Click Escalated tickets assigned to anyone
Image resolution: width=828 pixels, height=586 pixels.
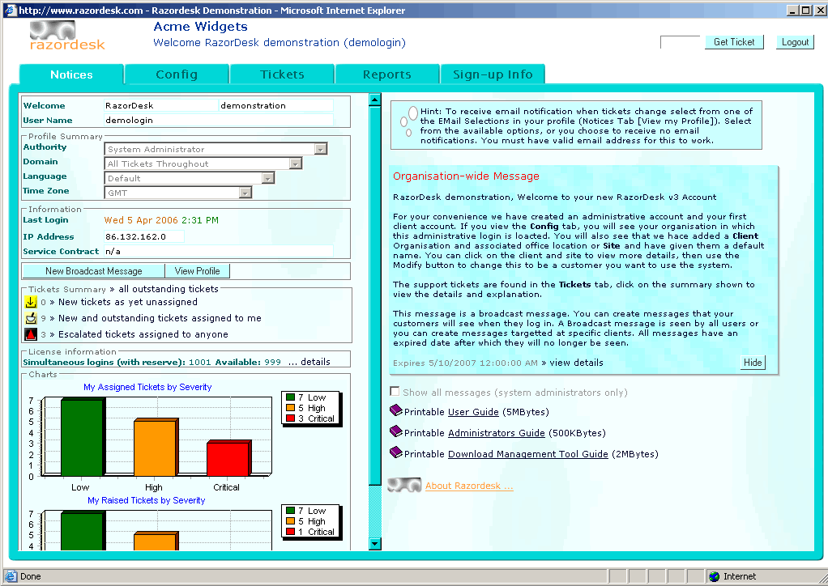coord(143,334)
